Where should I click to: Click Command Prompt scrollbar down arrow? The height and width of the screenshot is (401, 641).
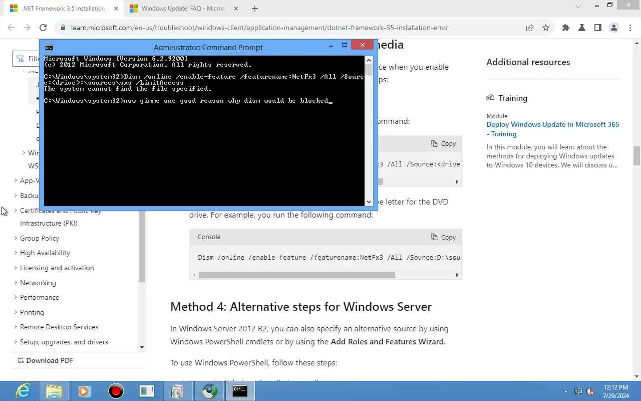tap(369, 202)
